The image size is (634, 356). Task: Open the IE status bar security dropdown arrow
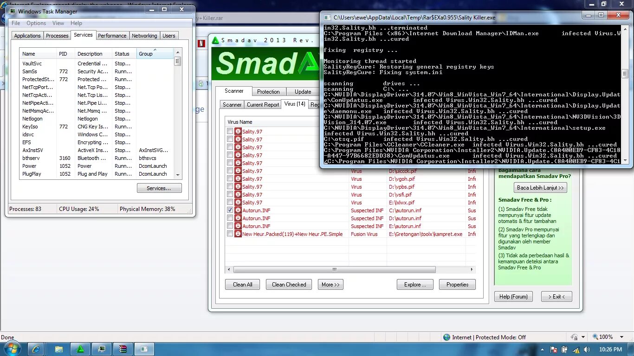click(583, 337)
